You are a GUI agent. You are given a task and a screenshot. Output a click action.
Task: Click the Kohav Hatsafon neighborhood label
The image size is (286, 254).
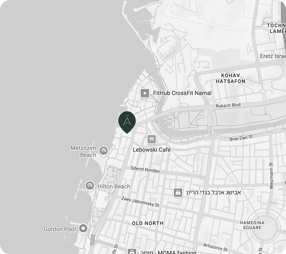click(230, 78)
